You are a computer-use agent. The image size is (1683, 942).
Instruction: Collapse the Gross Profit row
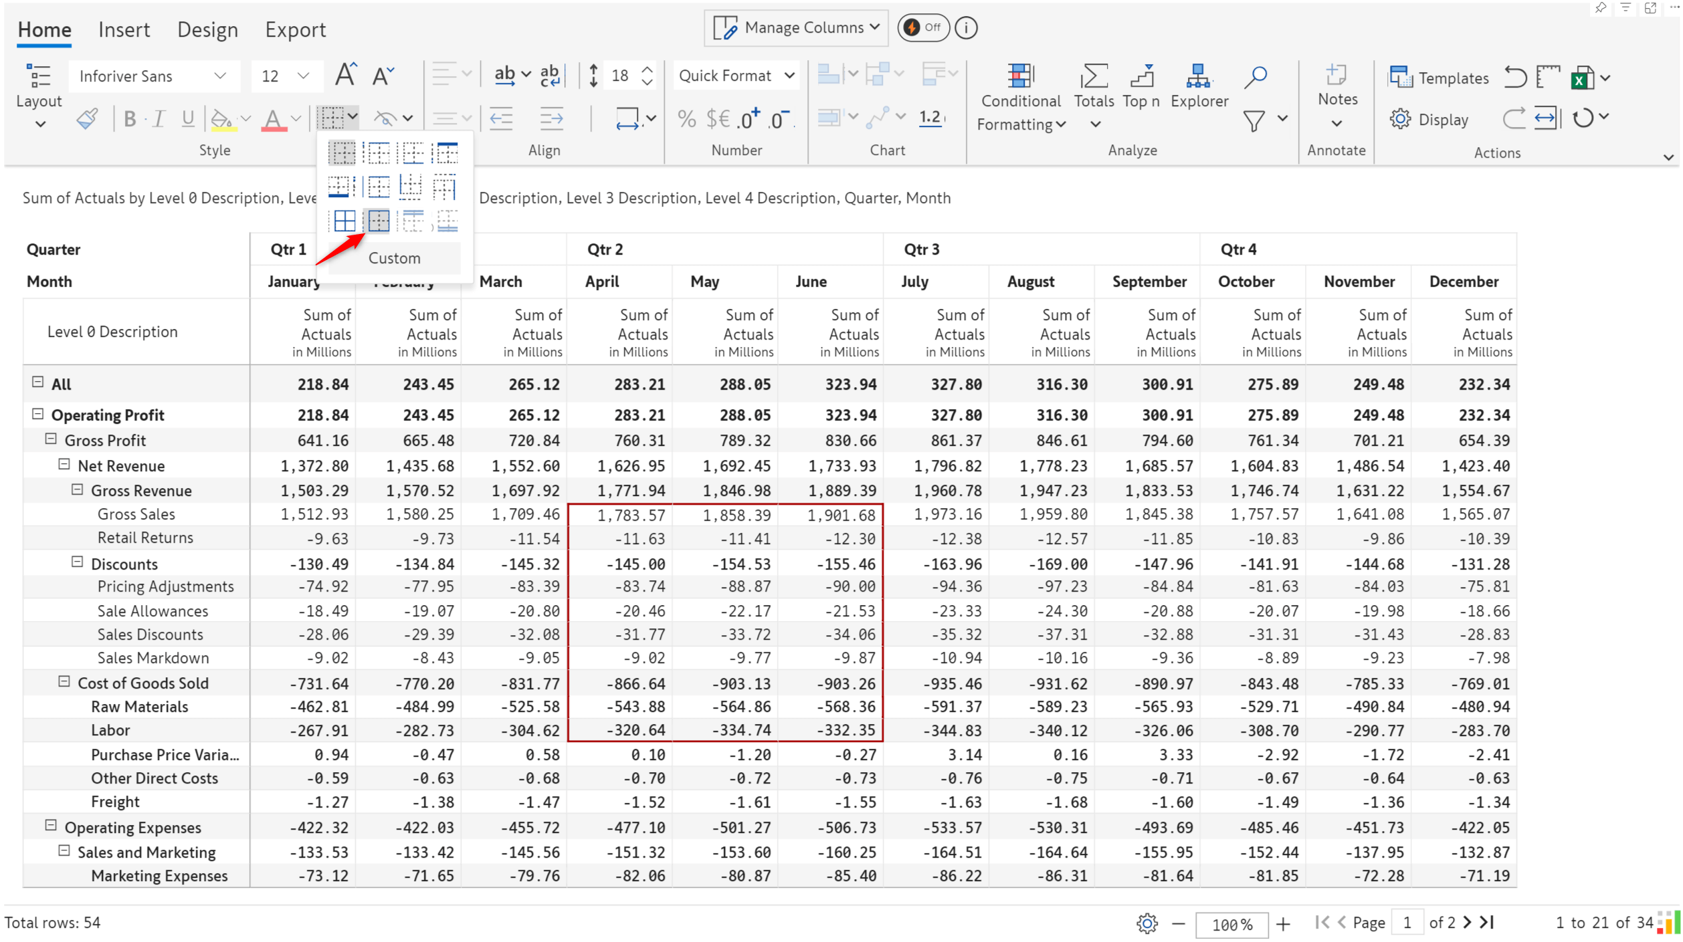51,439
